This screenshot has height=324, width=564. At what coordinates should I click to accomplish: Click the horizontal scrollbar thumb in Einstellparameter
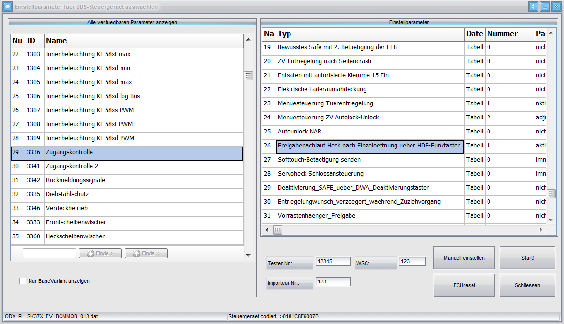click(x=277, y=230)
